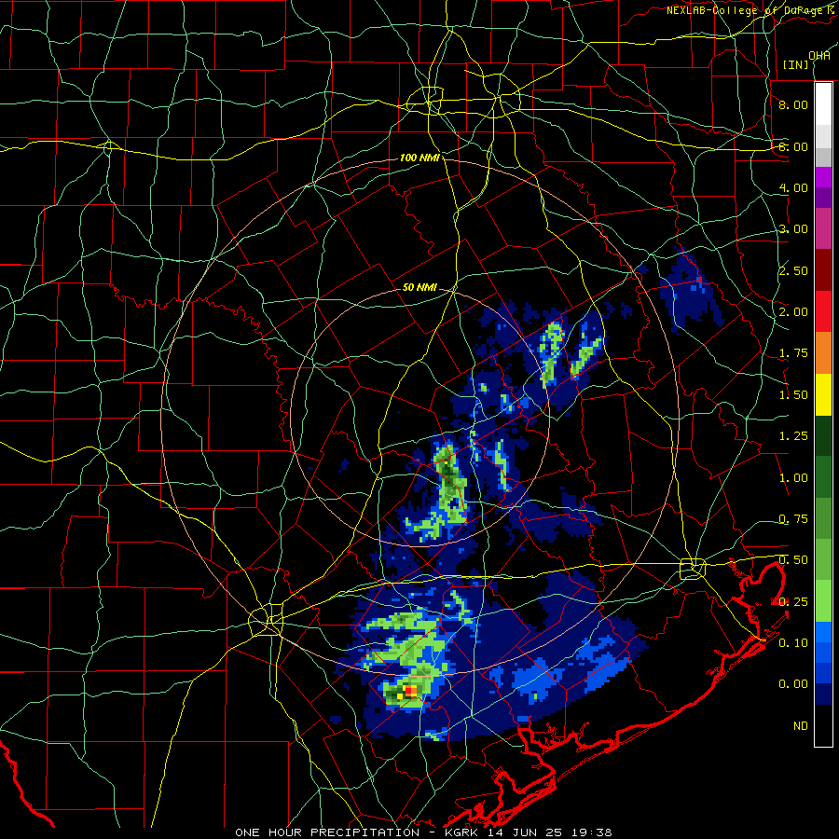Click the 1.00 legend value label
The width and height of the screenshot is (839, 839).
tap(793, 478)
